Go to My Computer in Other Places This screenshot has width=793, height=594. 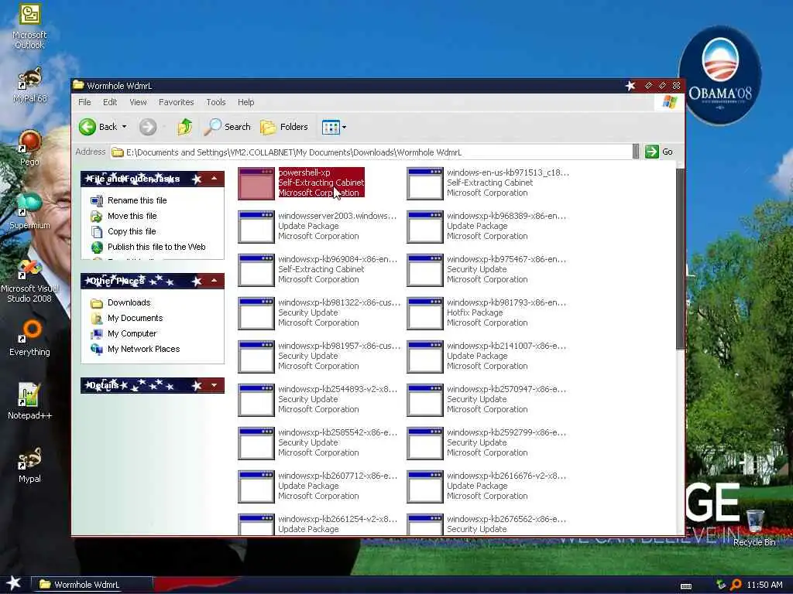pyautogui.click(x=132, y=334)
